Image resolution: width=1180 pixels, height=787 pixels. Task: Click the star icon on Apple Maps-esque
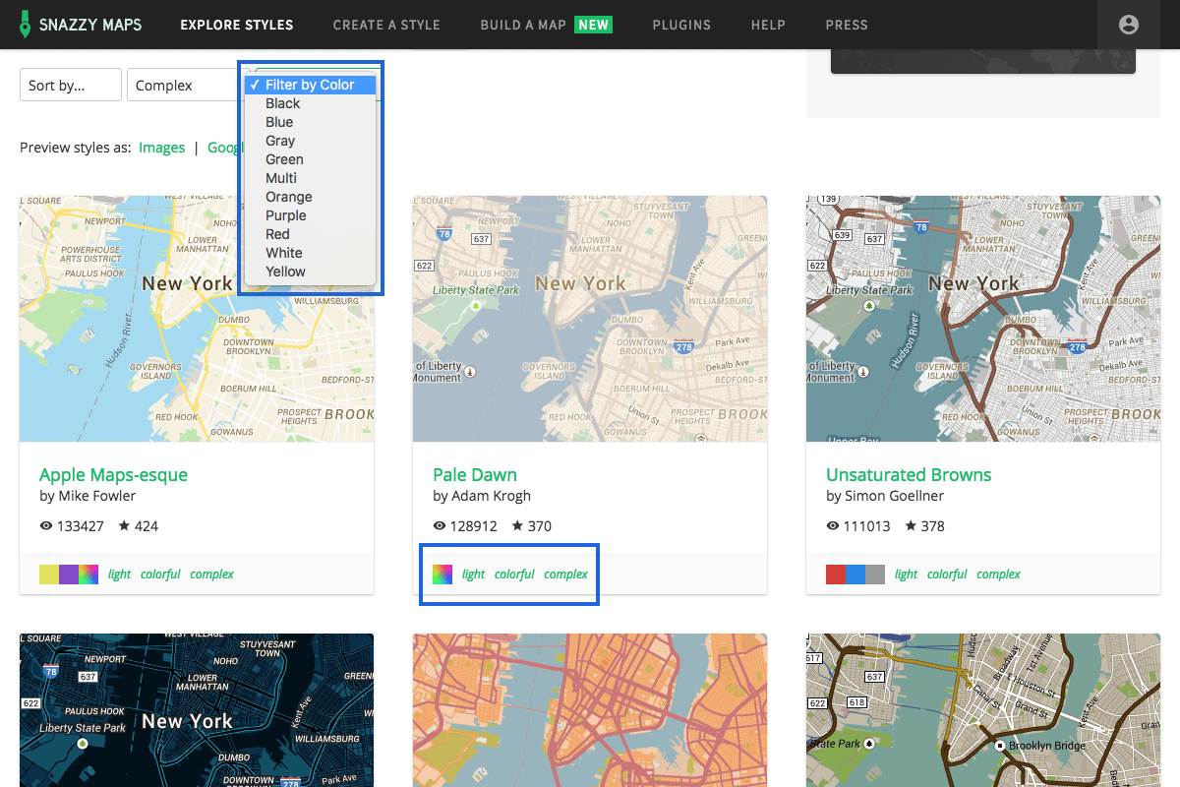click(x=124, y=526)
